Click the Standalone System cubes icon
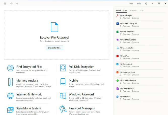Image resolution: width=168 pixels, height=115 pixels. pos(10,110)
